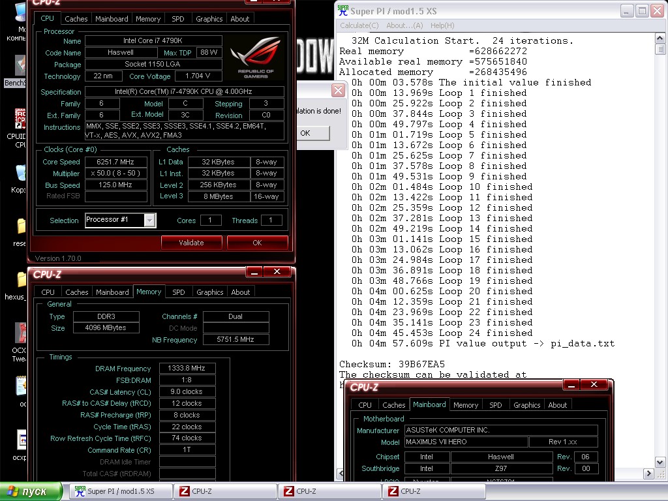The image size is (668, 501).
Task: Click the DRAM Frequency value "1333.8 MHz"
Action: click(187, 368)
